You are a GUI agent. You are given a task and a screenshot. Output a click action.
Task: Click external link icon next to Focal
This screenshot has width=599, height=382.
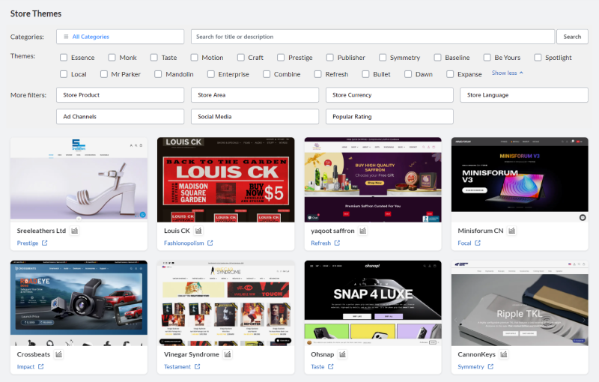[x=478, y=243]
